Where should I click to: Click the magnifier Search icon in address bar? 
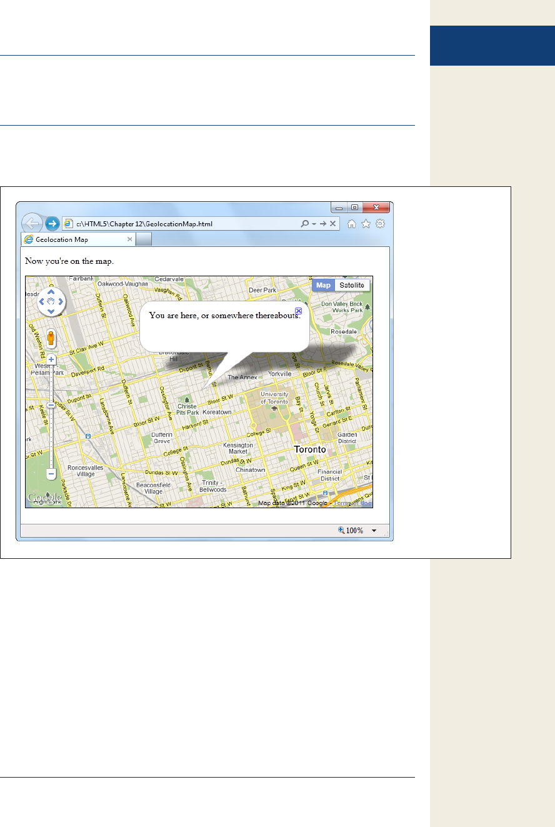click(304, 224)
